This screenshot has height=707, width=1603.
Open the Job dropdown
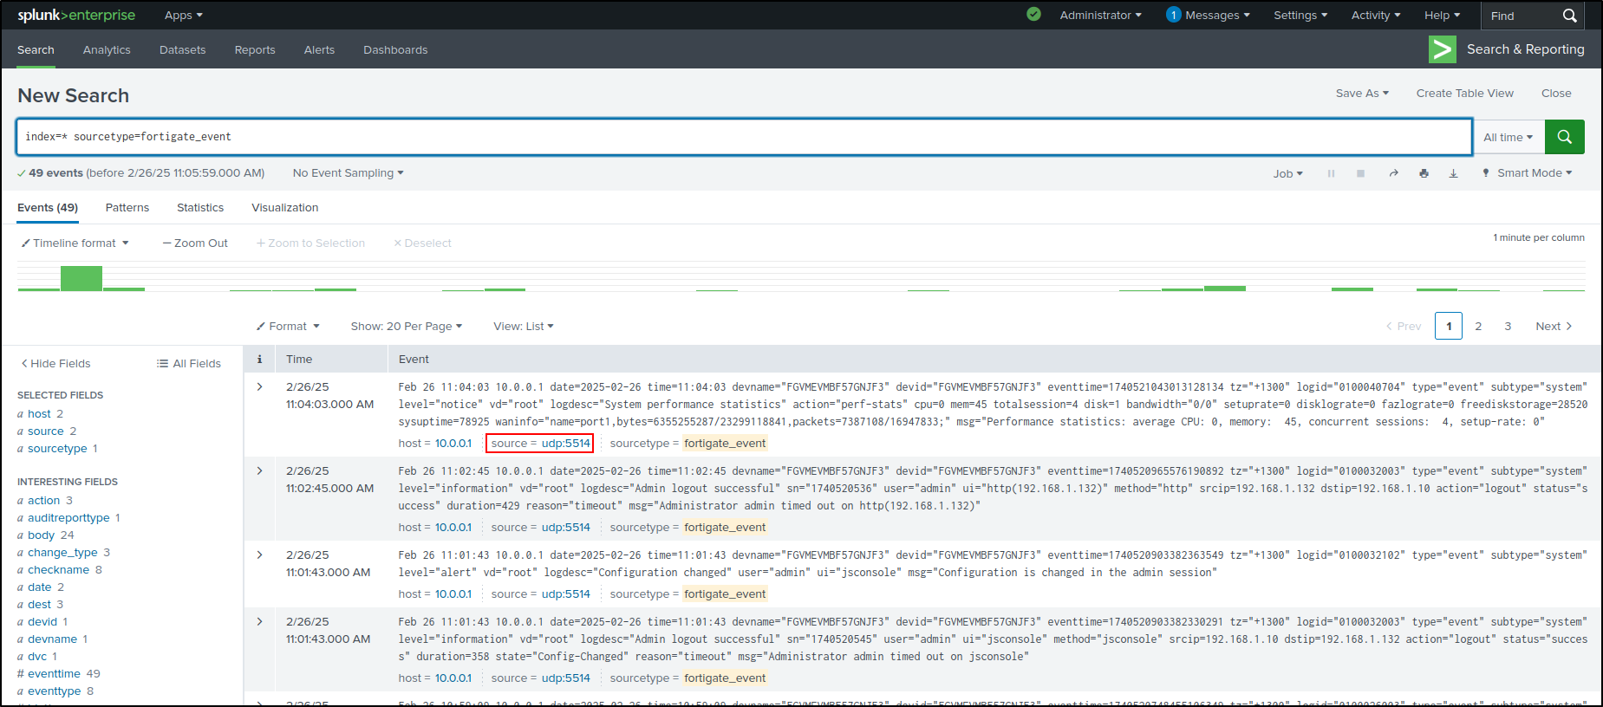(1287, 173)
